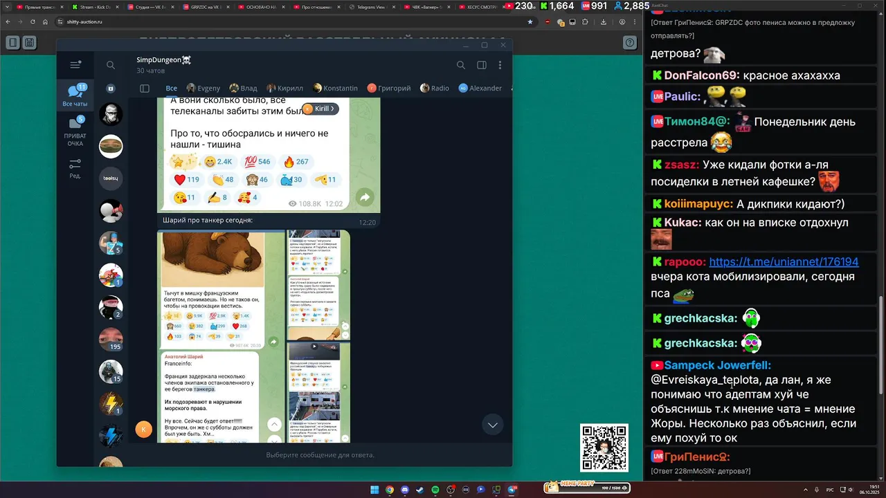Viewport: 886px width, 498px height.
Task: Click 'Выберите сообщение для ответа.' bar
Action: (320, 455)
